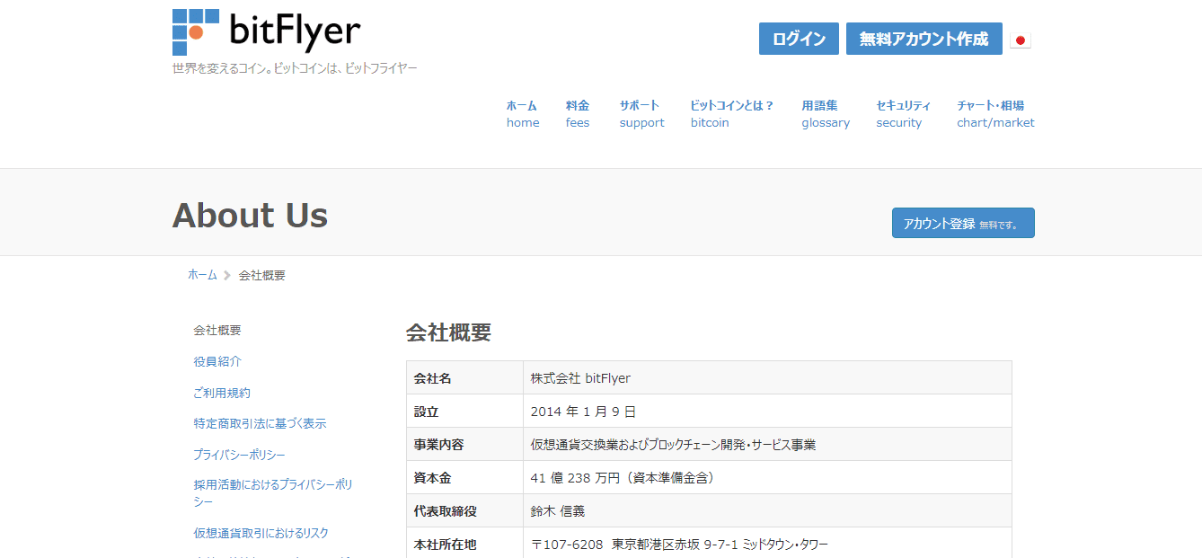Open the 用語集 glossary page
The image size is (1202, 558).
[825, 113]
